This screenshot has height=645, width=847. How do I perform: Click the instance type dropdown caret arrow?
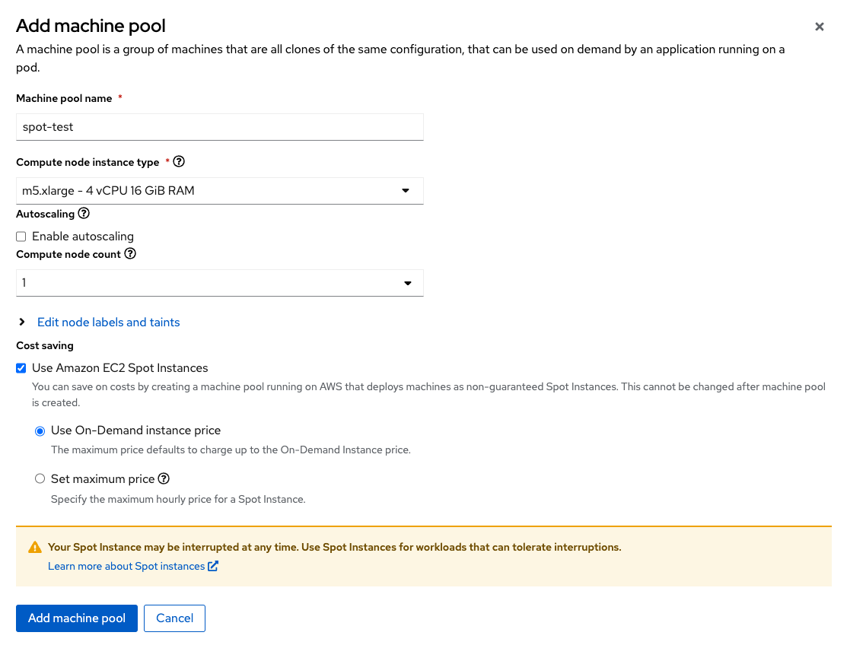click(405, 190)
